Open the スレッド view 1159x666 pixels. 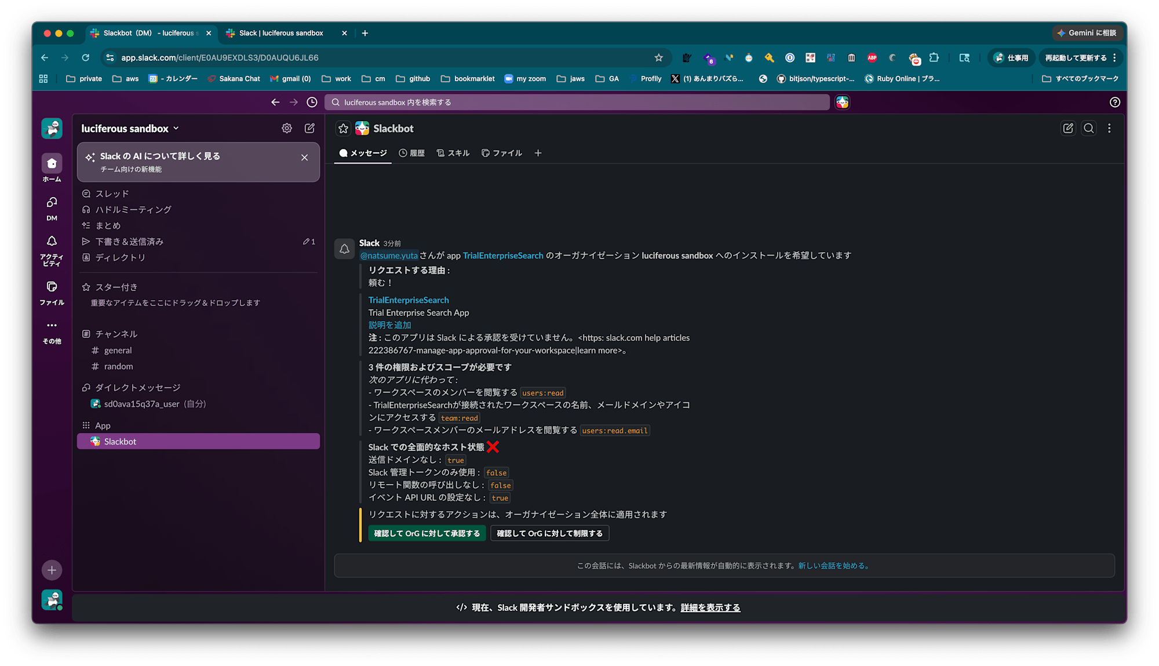198,194
